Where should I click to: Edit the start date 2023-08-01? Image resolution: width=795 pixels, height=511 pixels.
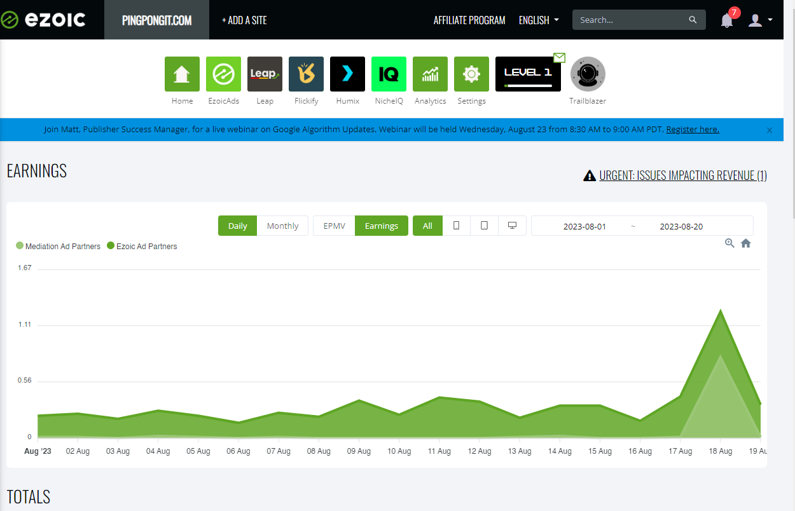tap(584, 226)
